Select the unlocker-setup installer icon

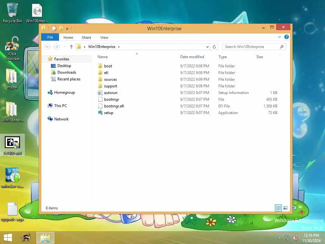12,178
